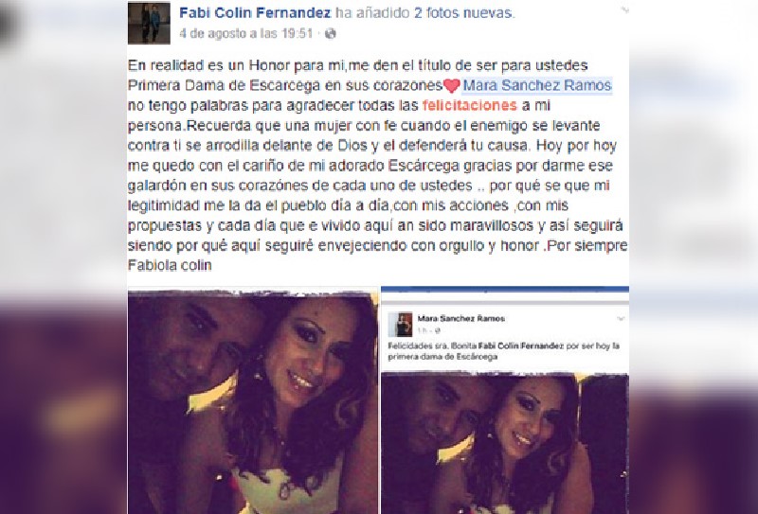Click the '1 h' timestamp in the embedded post
The width and height of the screenshot is (758, 514).
[422, 331]
